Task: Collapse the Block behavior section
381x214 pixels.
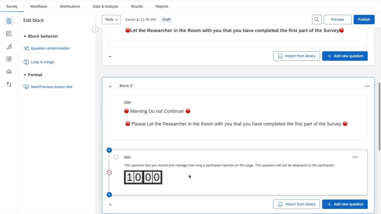Action: [x=25, y=36]
